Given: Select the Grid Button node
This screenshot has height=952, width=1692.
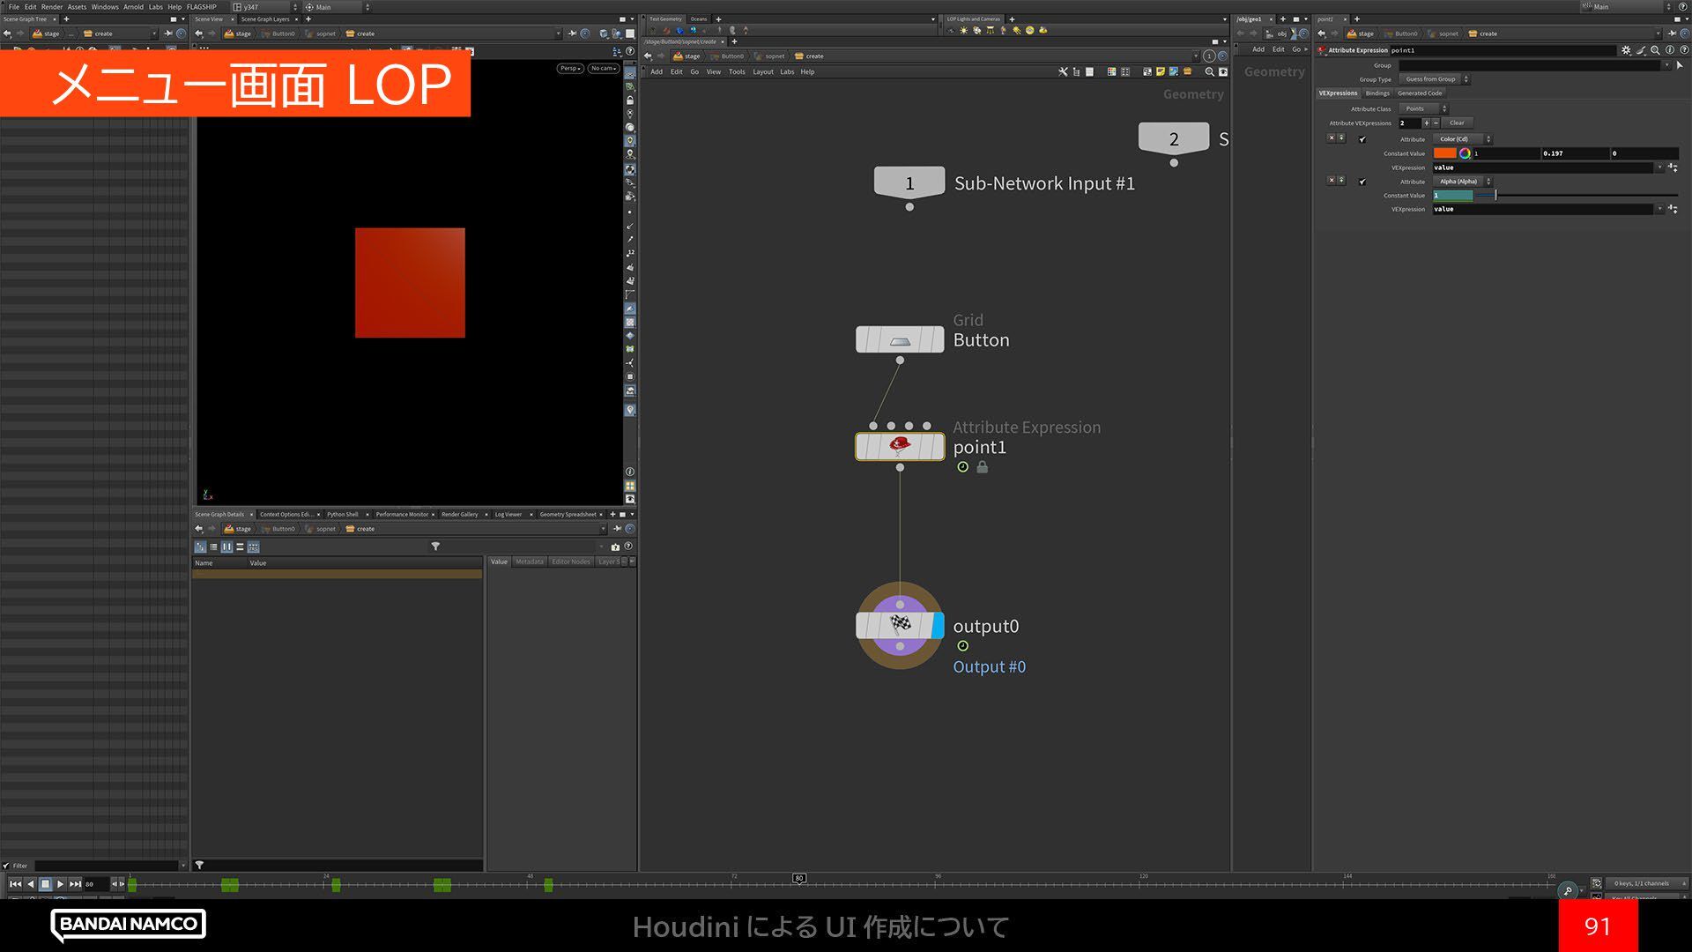Looking at the screenshot, I should pyautogui.click(x=899, y=340).
